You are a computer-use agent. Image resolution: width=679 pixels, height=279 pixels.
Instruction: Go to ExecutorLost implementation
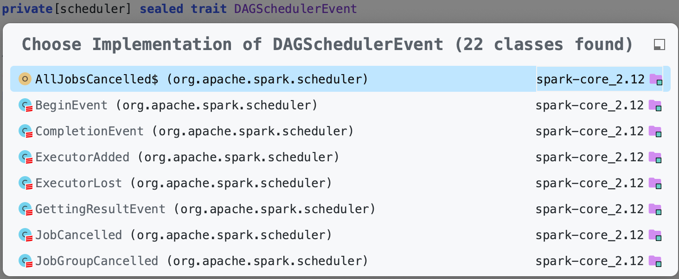click(x=340, y=183)
